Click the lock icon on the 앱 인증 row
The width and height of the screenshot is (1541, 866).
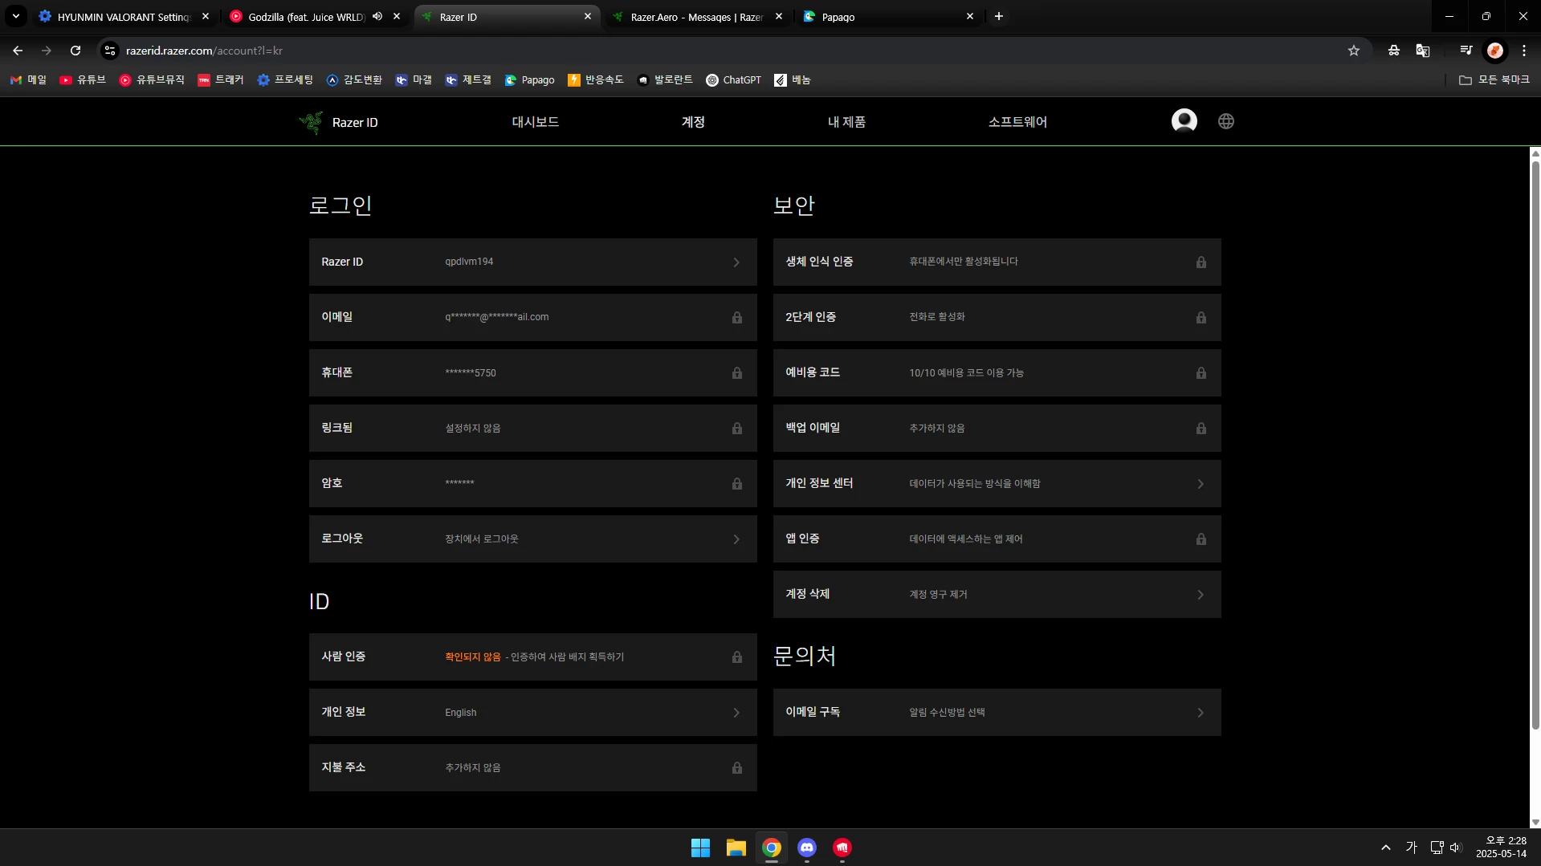coord(1201,539)
